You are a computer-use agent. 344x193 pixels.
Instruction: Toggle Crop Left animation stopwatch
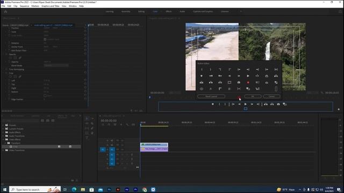(9, 80)
